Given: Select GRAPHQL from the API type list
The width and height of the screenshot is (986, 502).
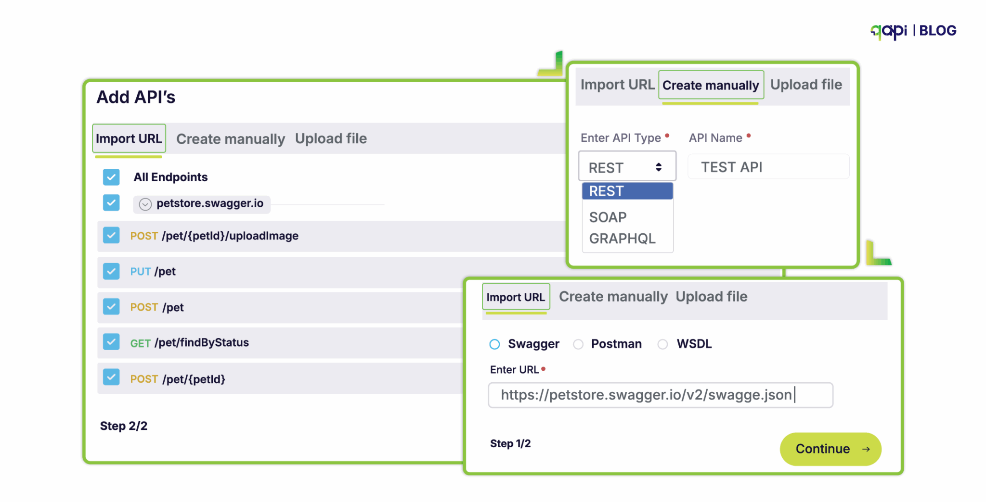Looking at the screenshot, I should (622, 238).
